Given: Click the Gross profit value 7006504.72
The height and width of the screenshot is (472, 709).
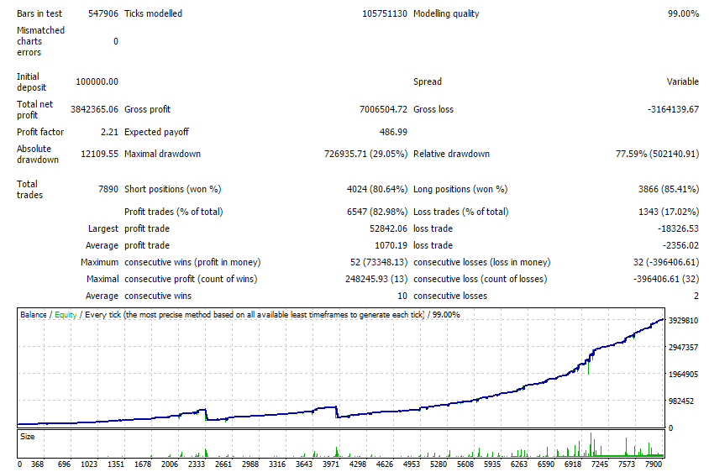Looking at the screenshot, I should point(383,109).
